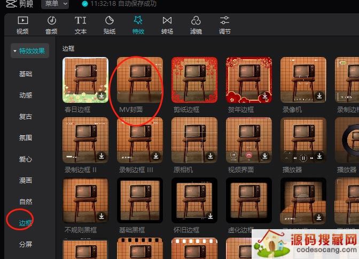Choose the 复古 effects category
Viewport: 359px width, 259px height.
26,117
